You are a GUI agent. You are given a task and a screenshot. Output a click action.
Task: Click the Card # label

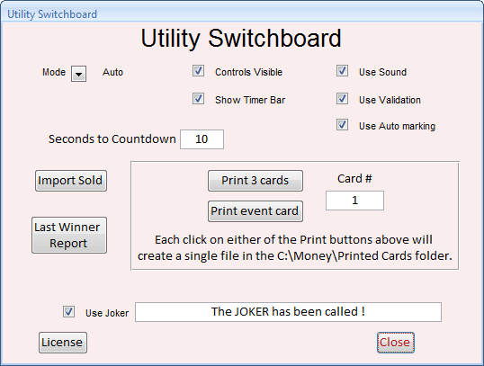click(x=354, y=179)
